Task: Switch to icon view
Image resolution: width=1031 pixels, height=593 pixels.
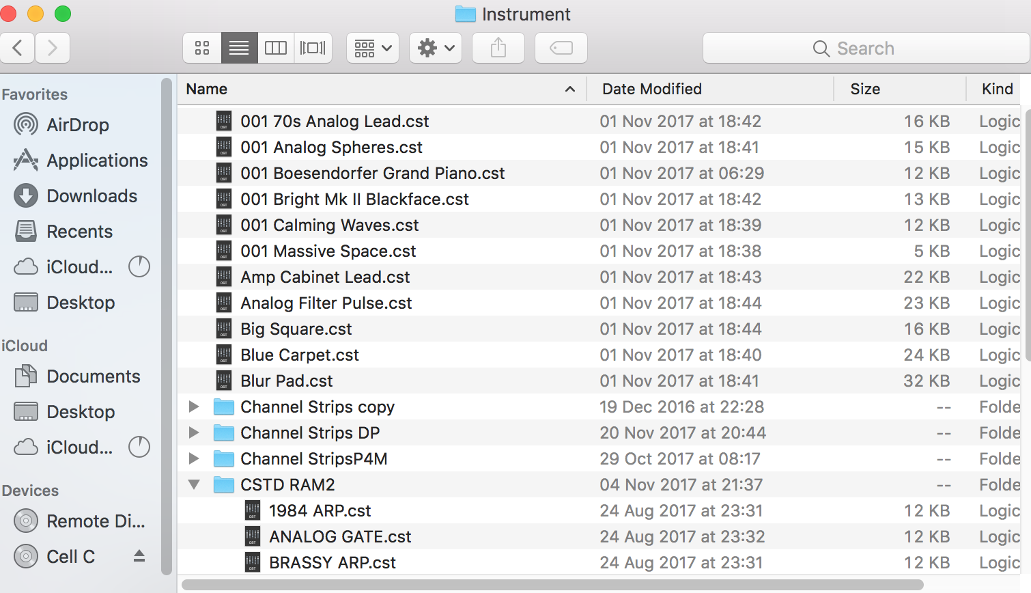Action: coord(201,48)
